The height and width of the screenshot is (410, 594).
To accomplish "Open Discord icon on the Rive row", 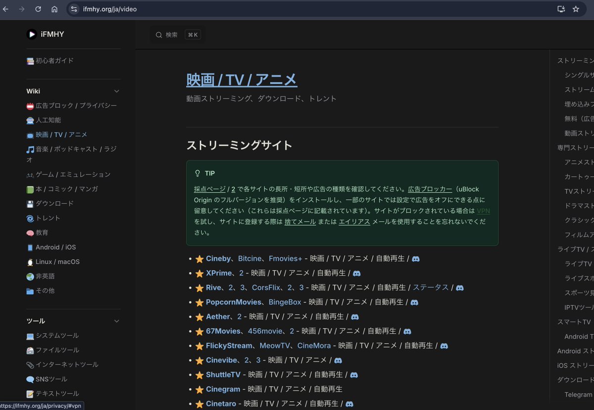I will click(x=460, y=287).
